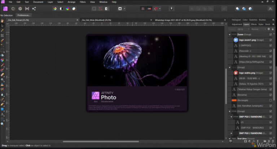Viewport: 277px width, 149px height.
Task: Switch to the _File_Edit_Wide document tab
Action: coord(96,20)
